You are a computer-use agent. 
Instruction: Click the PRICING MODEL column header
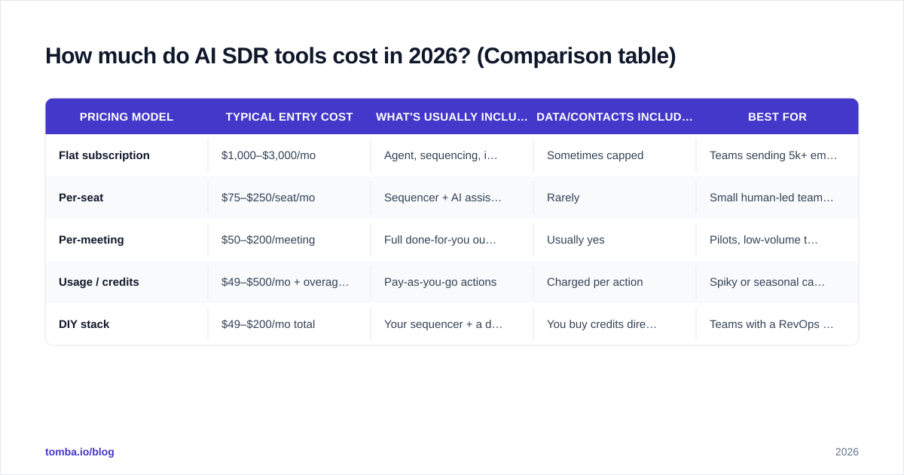(x=127, y=117)
